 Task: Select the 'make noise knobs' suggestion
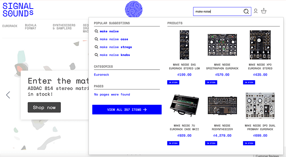115,55
